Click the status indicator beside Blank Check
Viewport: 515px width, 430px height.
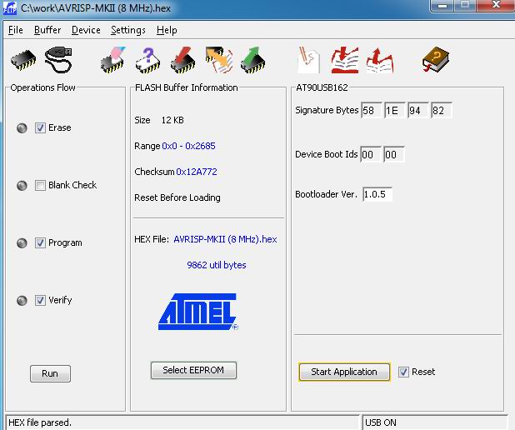pyautogui.click(x=22, y=186)
